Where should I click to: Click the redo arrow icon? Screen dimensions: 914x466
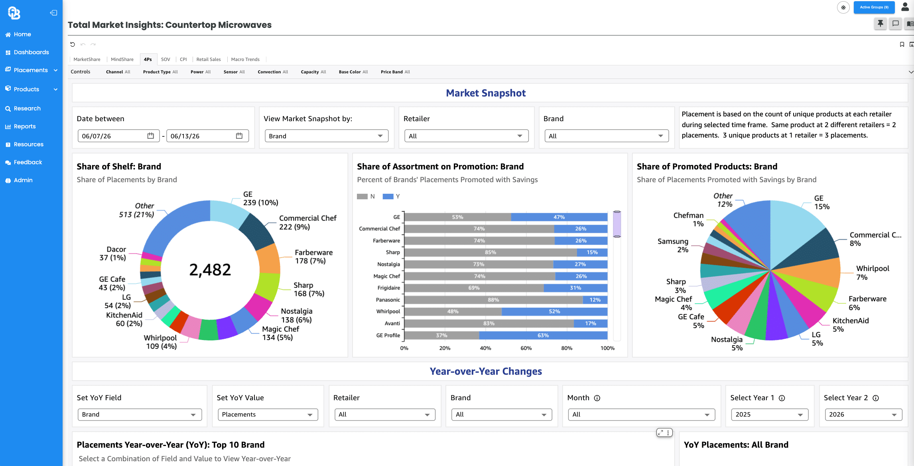coord(93,44)
